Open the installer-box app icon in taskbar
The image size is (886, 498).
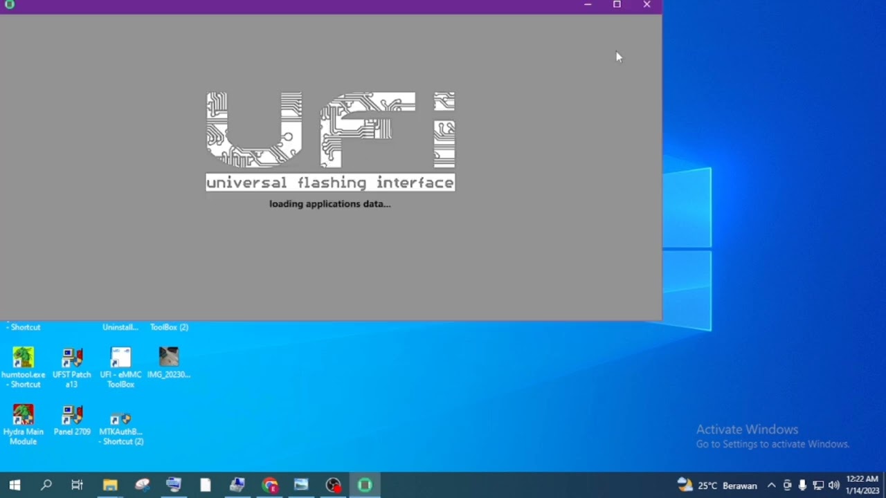pyautogui.click(x=237, y=485)
